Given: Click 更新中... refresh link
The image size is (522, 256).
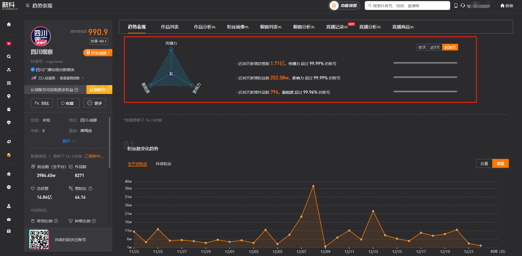Looking at the screenshot, I should [x=94, y=156].
